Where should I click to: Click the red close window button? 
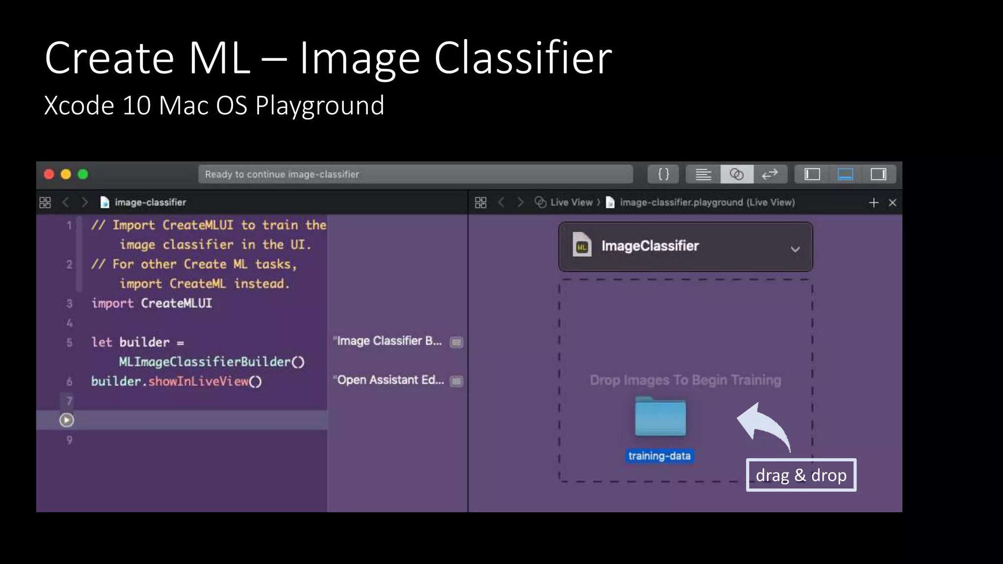point(49,174)
